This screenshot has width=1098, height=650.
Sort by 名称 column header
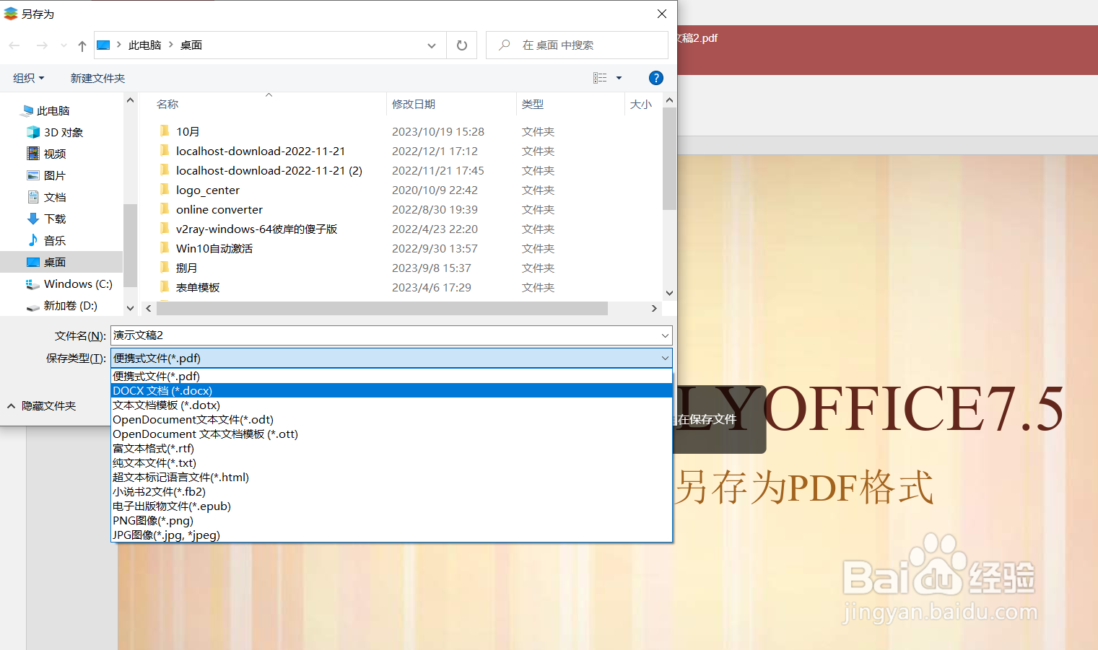tap(167, 104)
